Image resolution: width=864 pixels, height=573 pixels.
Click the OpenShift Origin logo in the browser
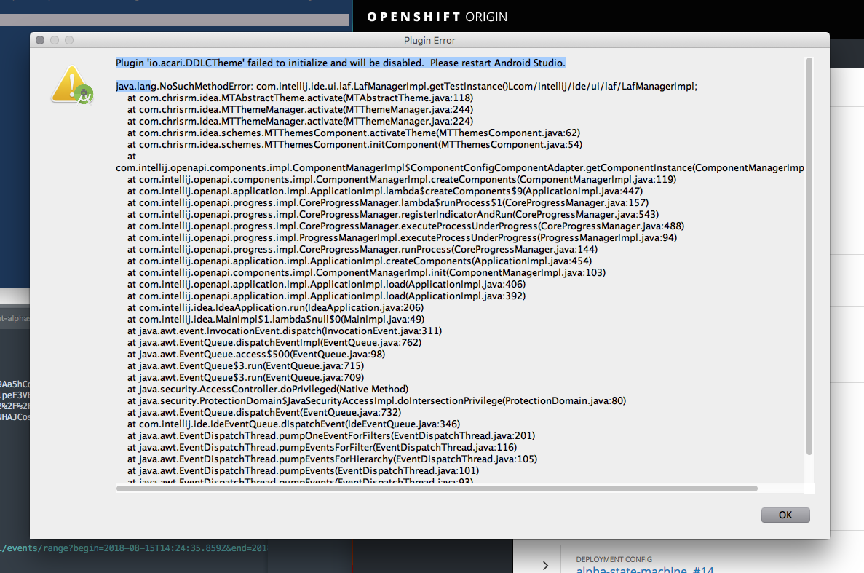(x=437, y=17)
